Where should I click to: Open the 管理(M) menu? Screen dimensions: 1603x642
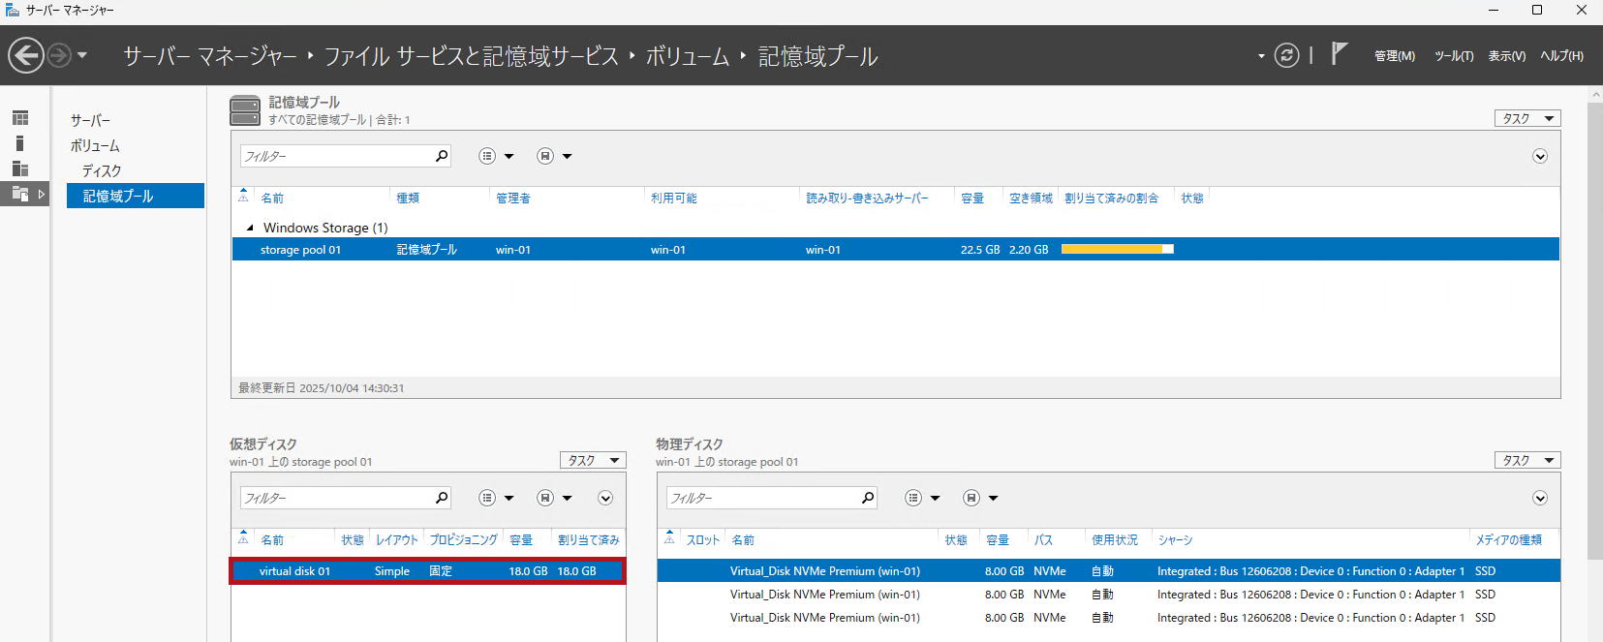1394,56
